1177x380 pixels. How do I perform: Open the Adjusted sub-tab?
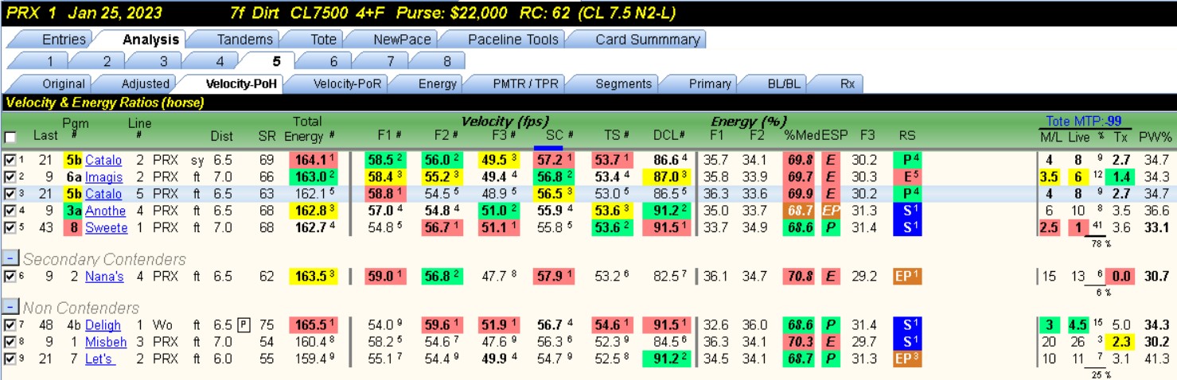[x=146, y=83]
